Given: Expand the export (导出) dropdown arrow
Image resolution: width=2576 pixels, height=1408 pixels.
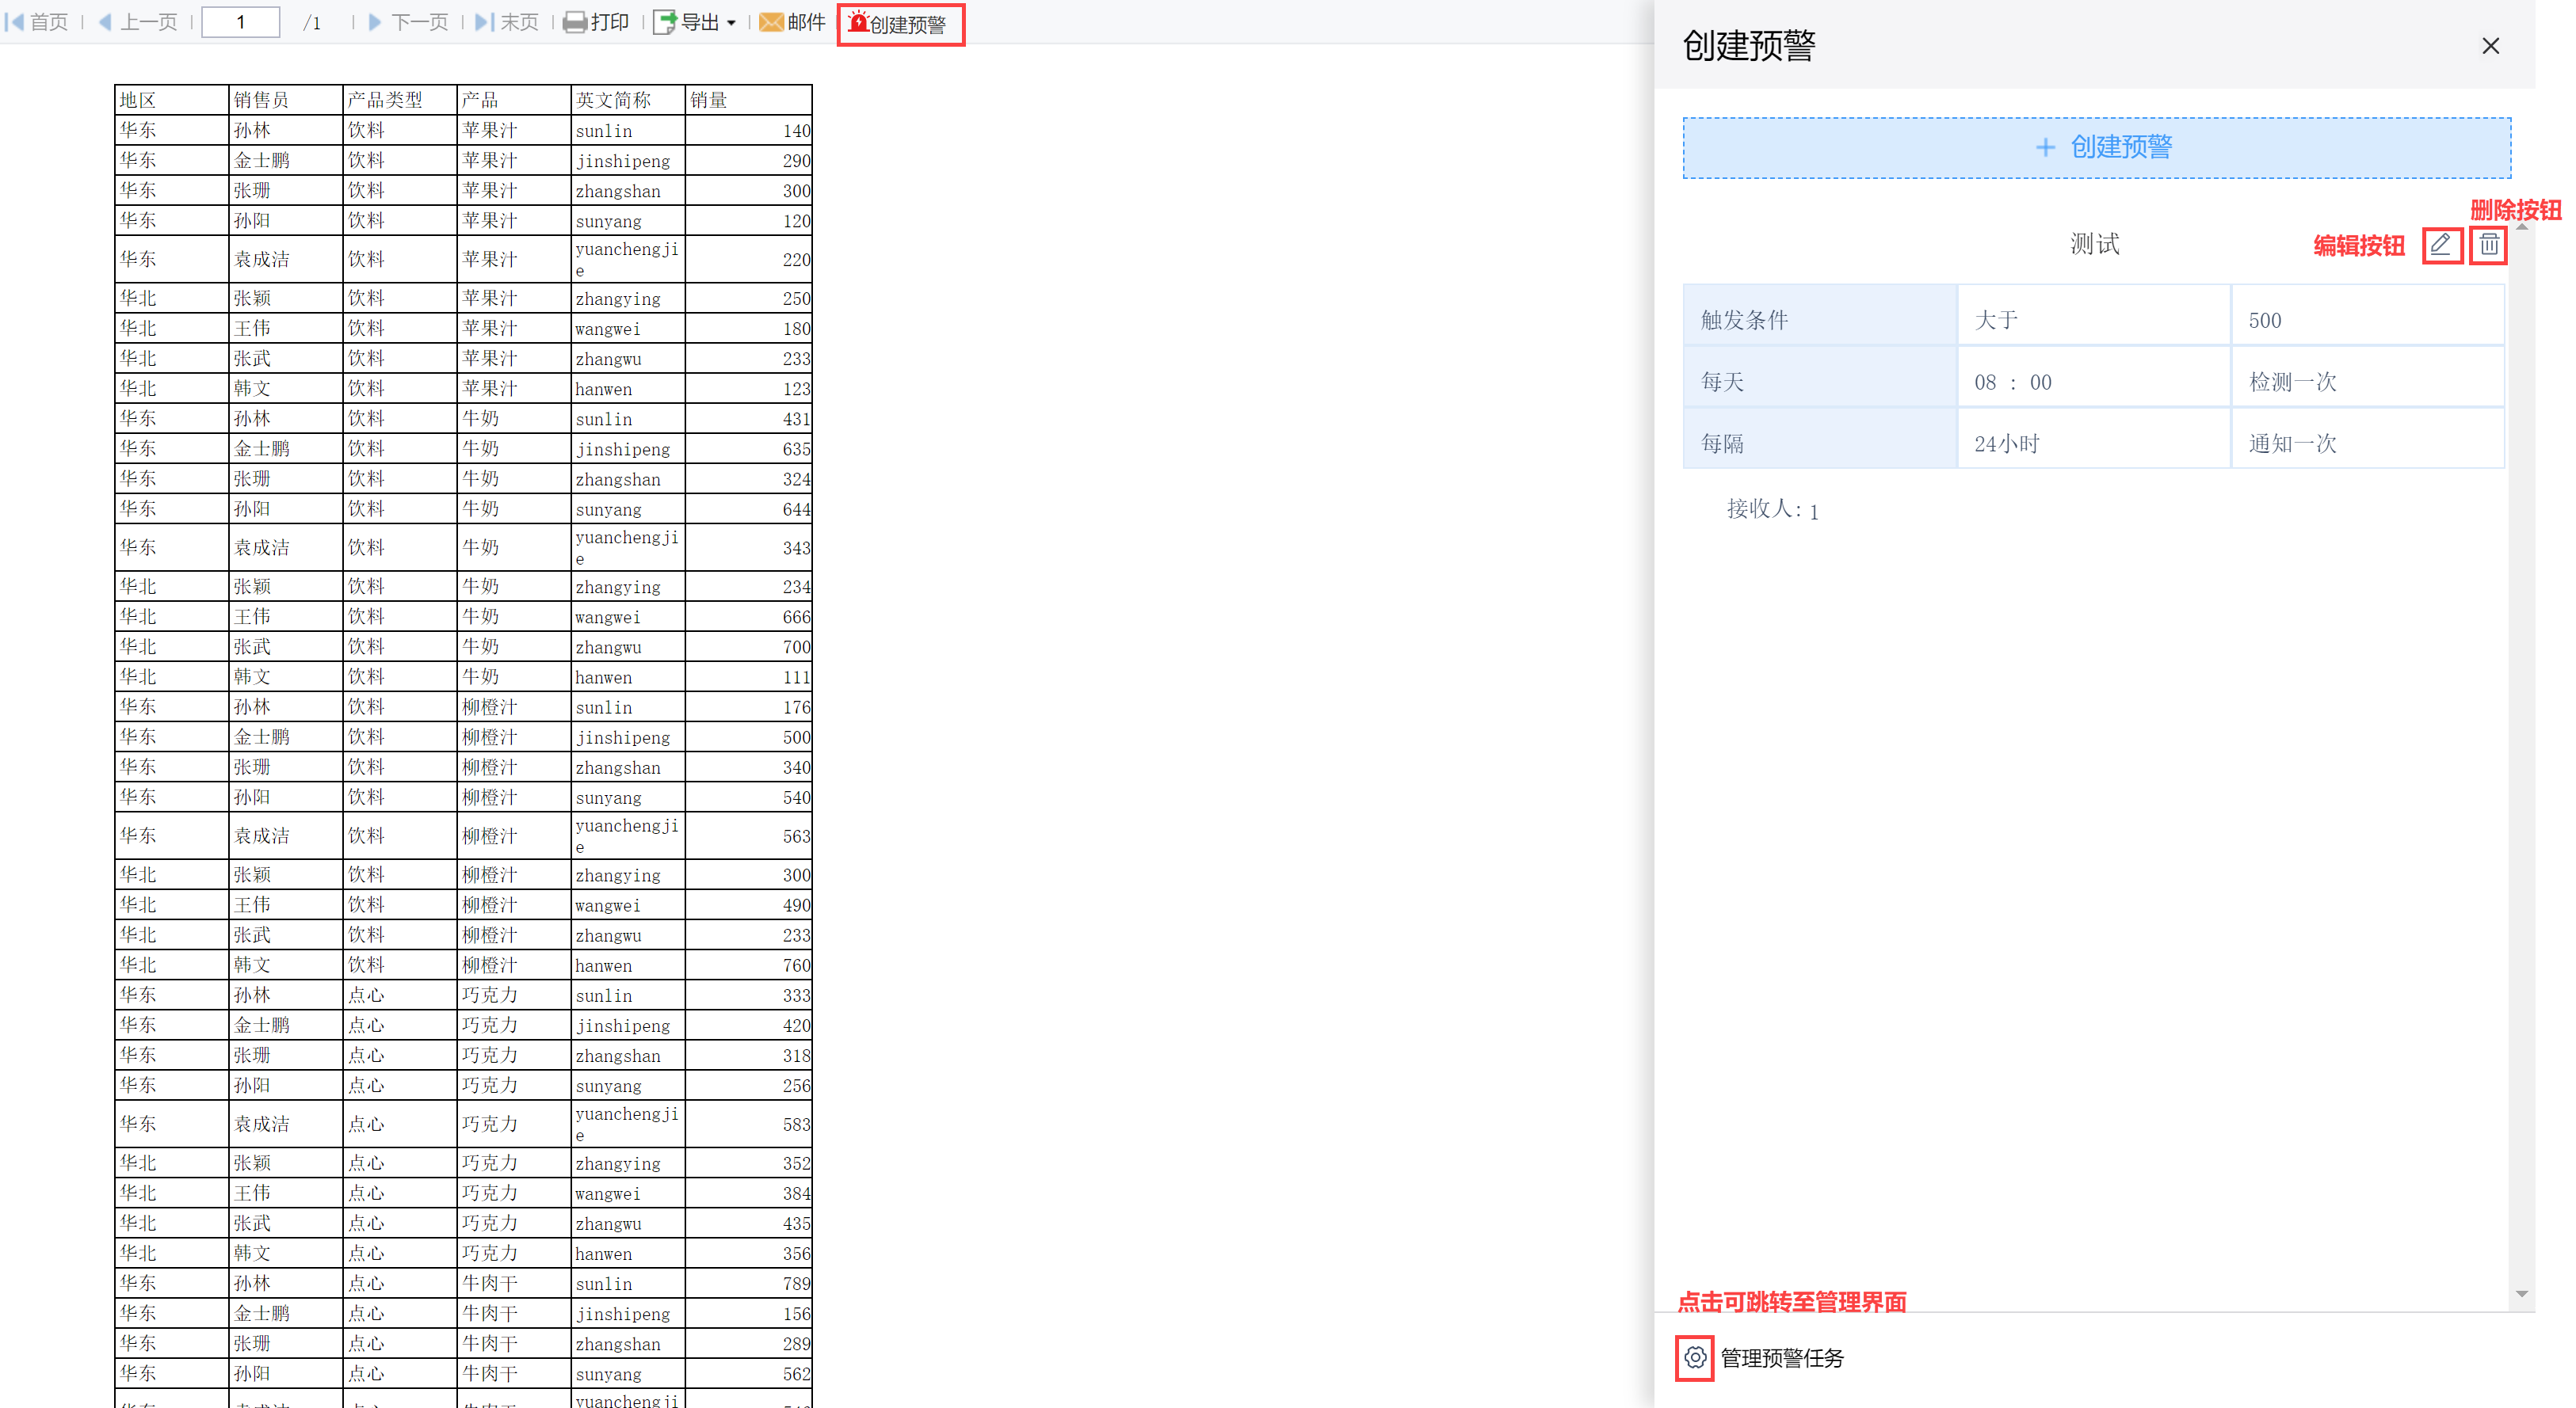Looking at the screenshot, I should click(x=732, y=23).
